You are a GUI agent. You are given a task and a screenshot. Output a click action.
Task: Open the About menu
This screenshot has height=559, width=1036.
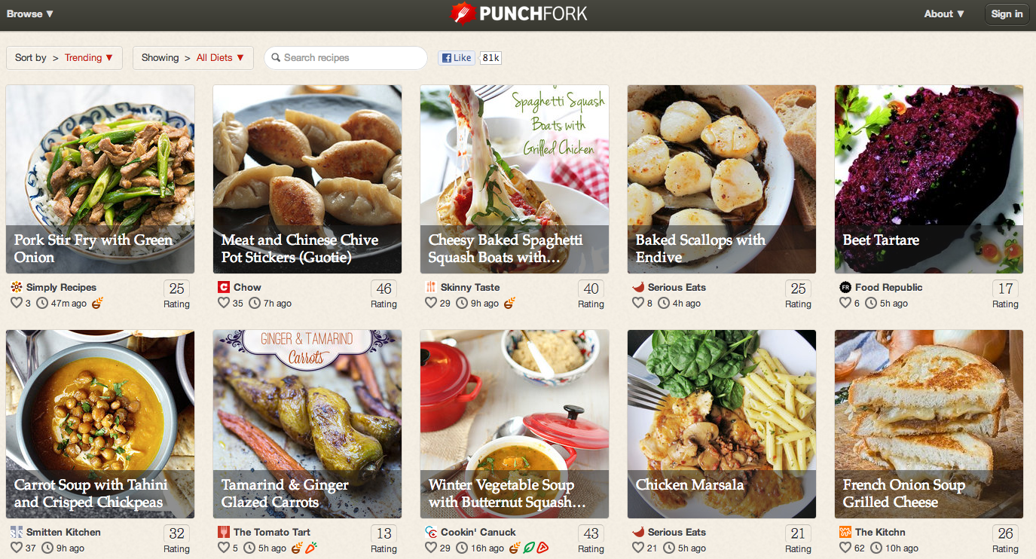944,14
